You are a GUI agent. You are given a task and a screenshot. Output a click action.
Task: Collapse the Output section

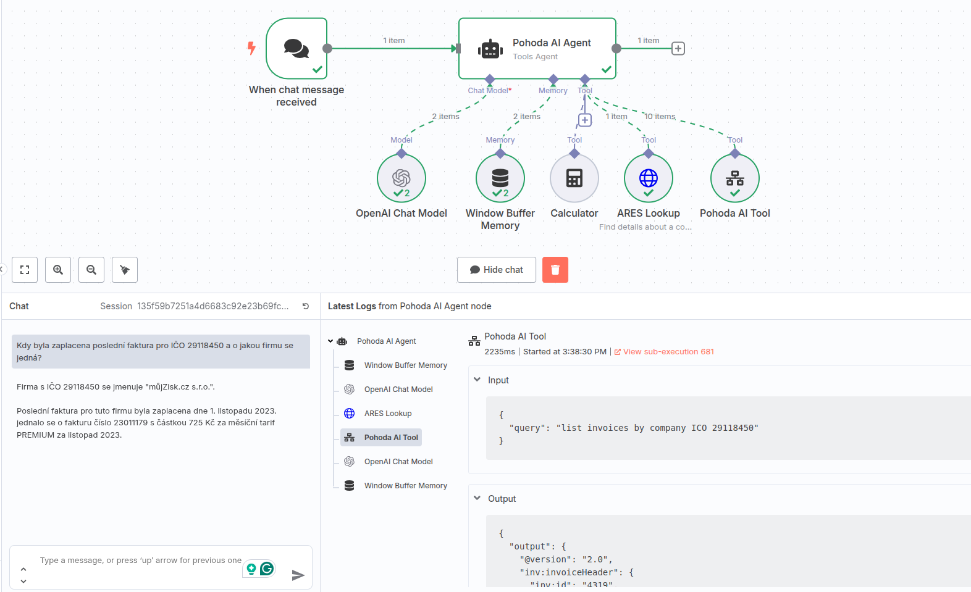(477, 498)
